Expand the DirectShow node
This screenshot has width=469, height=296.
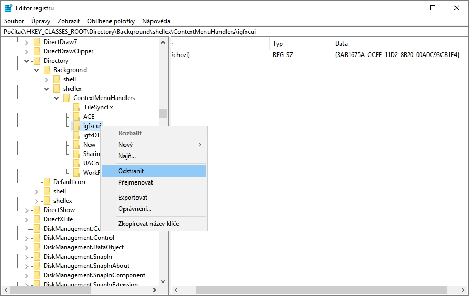coord(26,210)
